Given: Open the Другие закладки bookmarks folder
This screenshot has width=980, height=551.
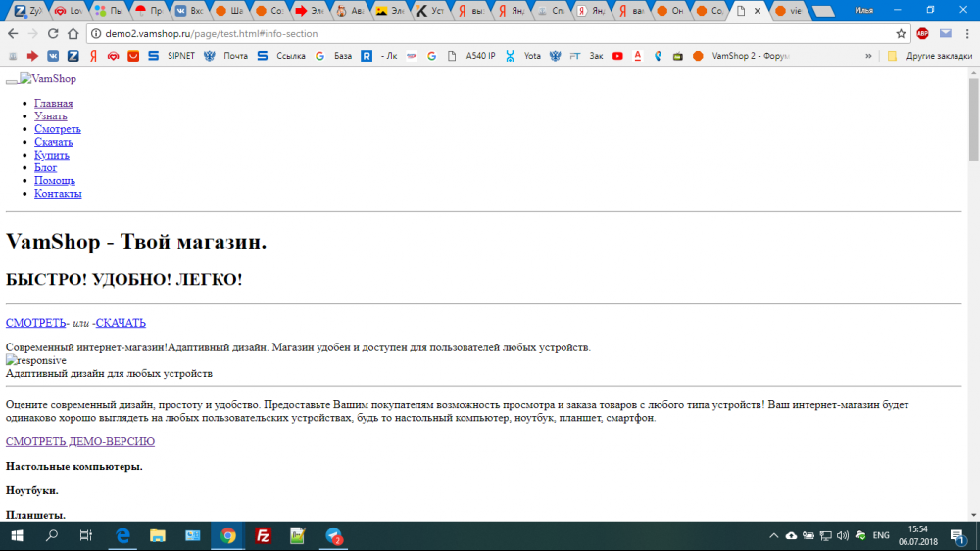Looking at the screenshot, I should (x=930, y=56).
